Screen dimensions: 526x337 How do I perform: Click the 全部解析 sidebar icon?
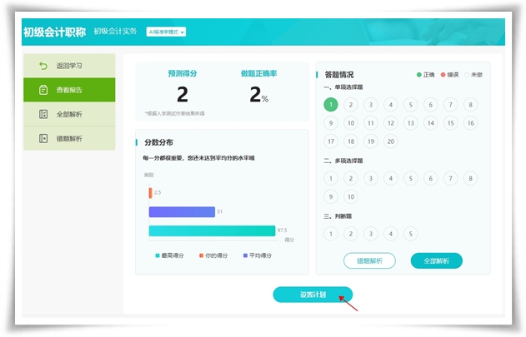[x=43, y=114]
